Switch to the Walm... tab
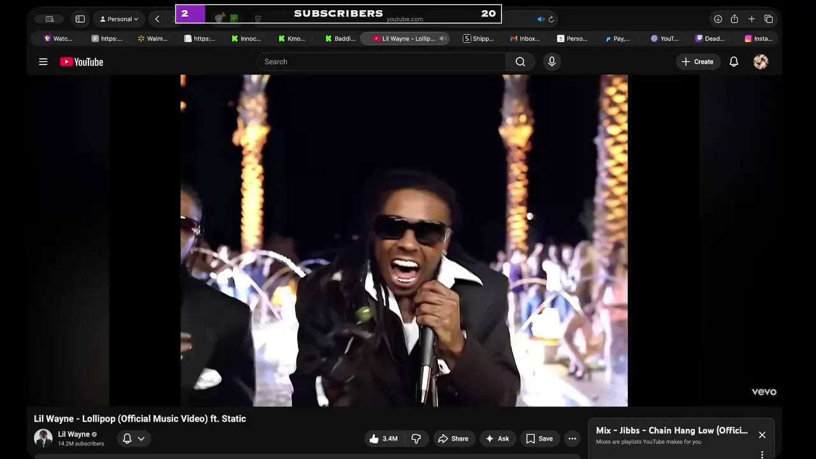The height and width of the screenshot is (459, 816). (x=152, y=39)
